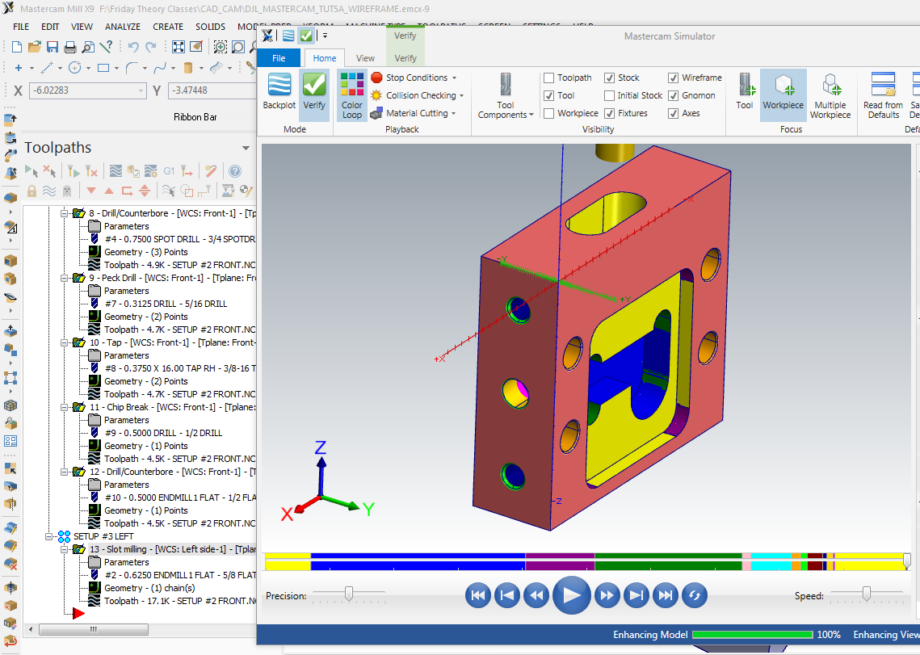
Task: Click the lock icon in Toolpaths toolbar
Action: [x=32, y=191]
